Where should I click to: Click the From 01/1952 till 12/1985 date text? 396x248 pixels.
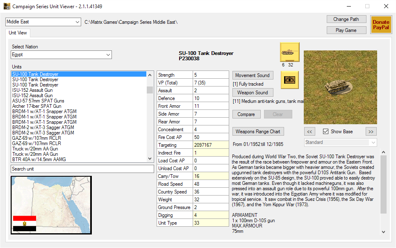click(258, 144)
